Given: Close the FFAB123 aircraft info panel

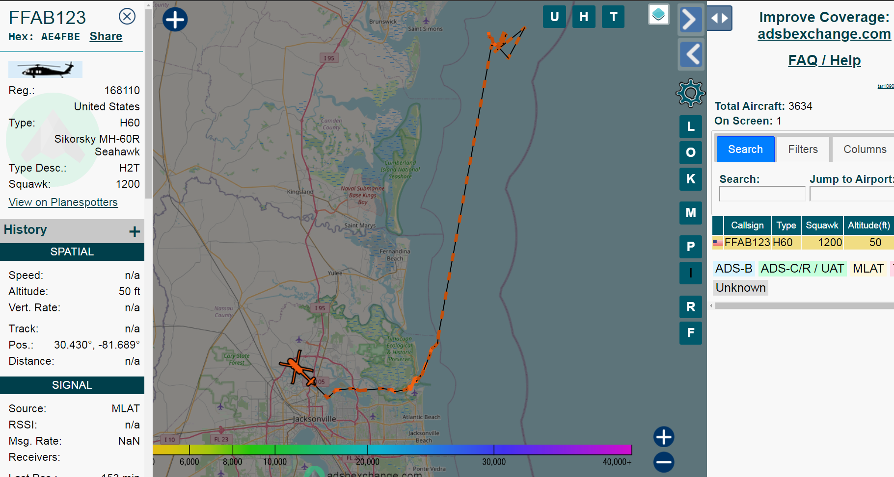Looking at the screenshot, I should (127, 17).
